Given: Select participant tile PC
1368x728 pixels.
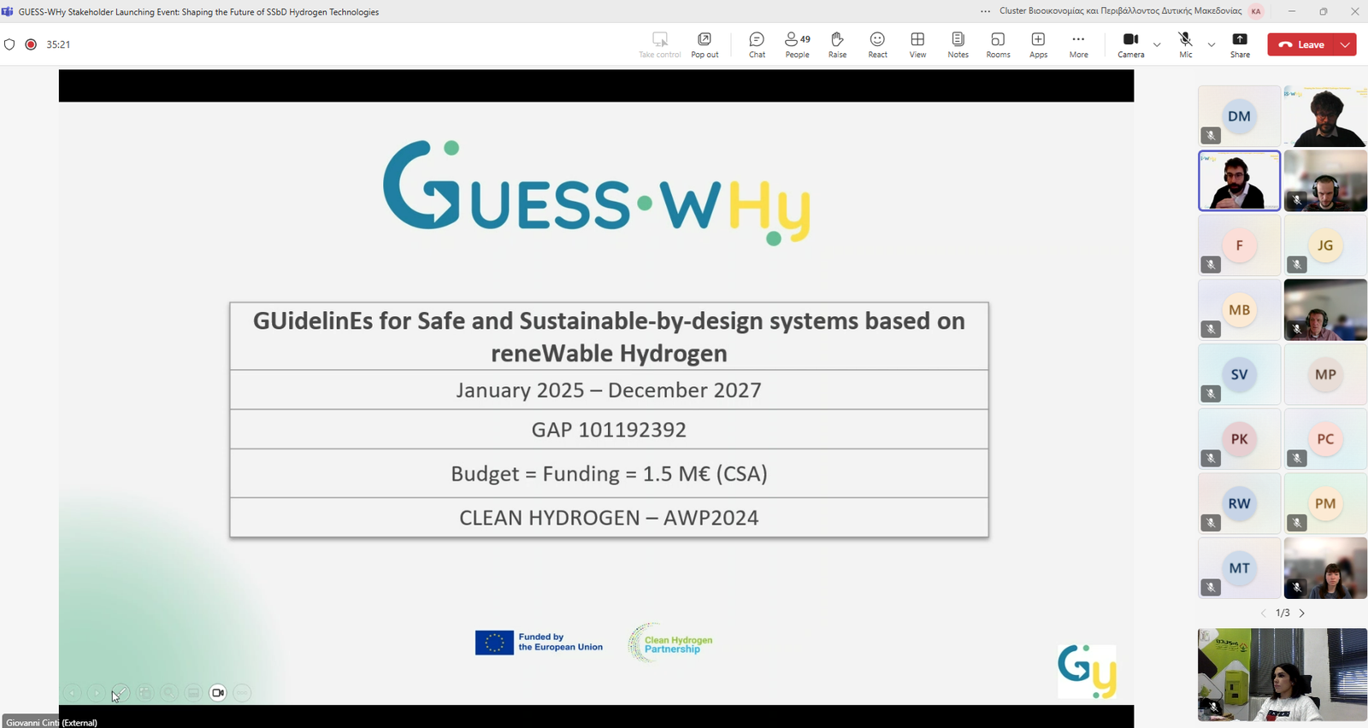Looking at the screenshot, I should 1325,439.
